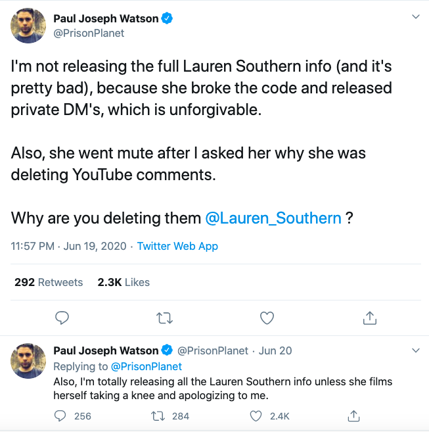Open main tweet's chevron options menu
Image resolution: width=429 pixels, height=432 pixels.
pos(415,17)
